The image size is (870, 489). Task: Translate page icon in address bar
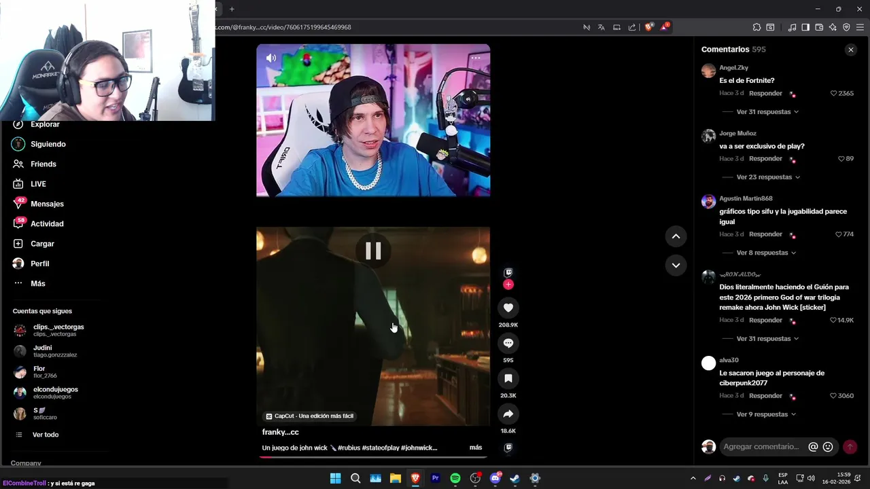tap(602, 27)
